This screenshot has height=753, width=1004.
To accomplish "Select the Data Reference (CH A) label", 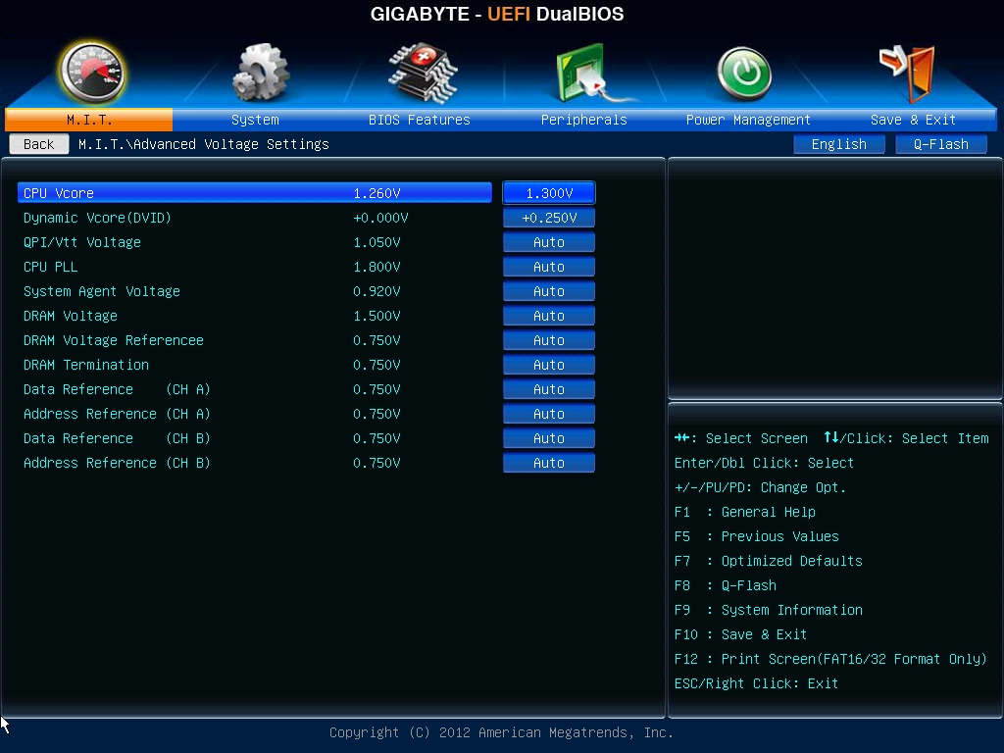I will click(117, 389).
